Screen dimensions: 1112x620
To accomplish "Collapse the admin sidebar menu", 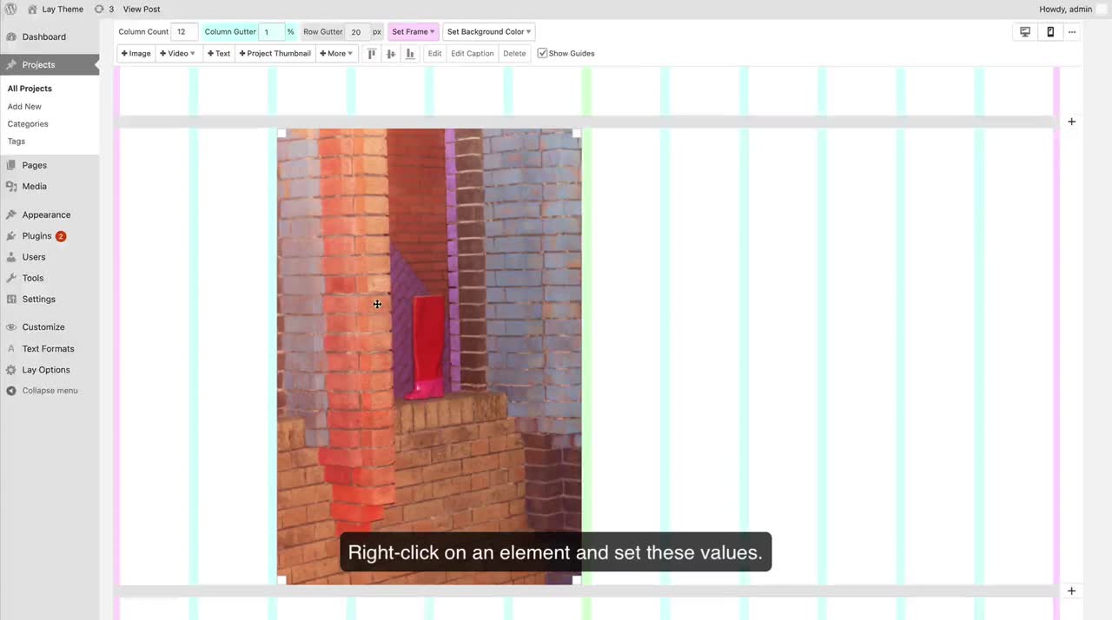I will point(42,391).
